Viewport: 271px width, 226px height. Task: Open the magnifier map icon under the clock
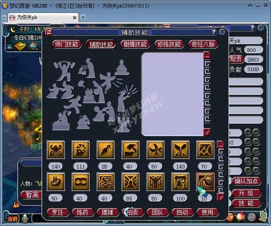(34, 46)
